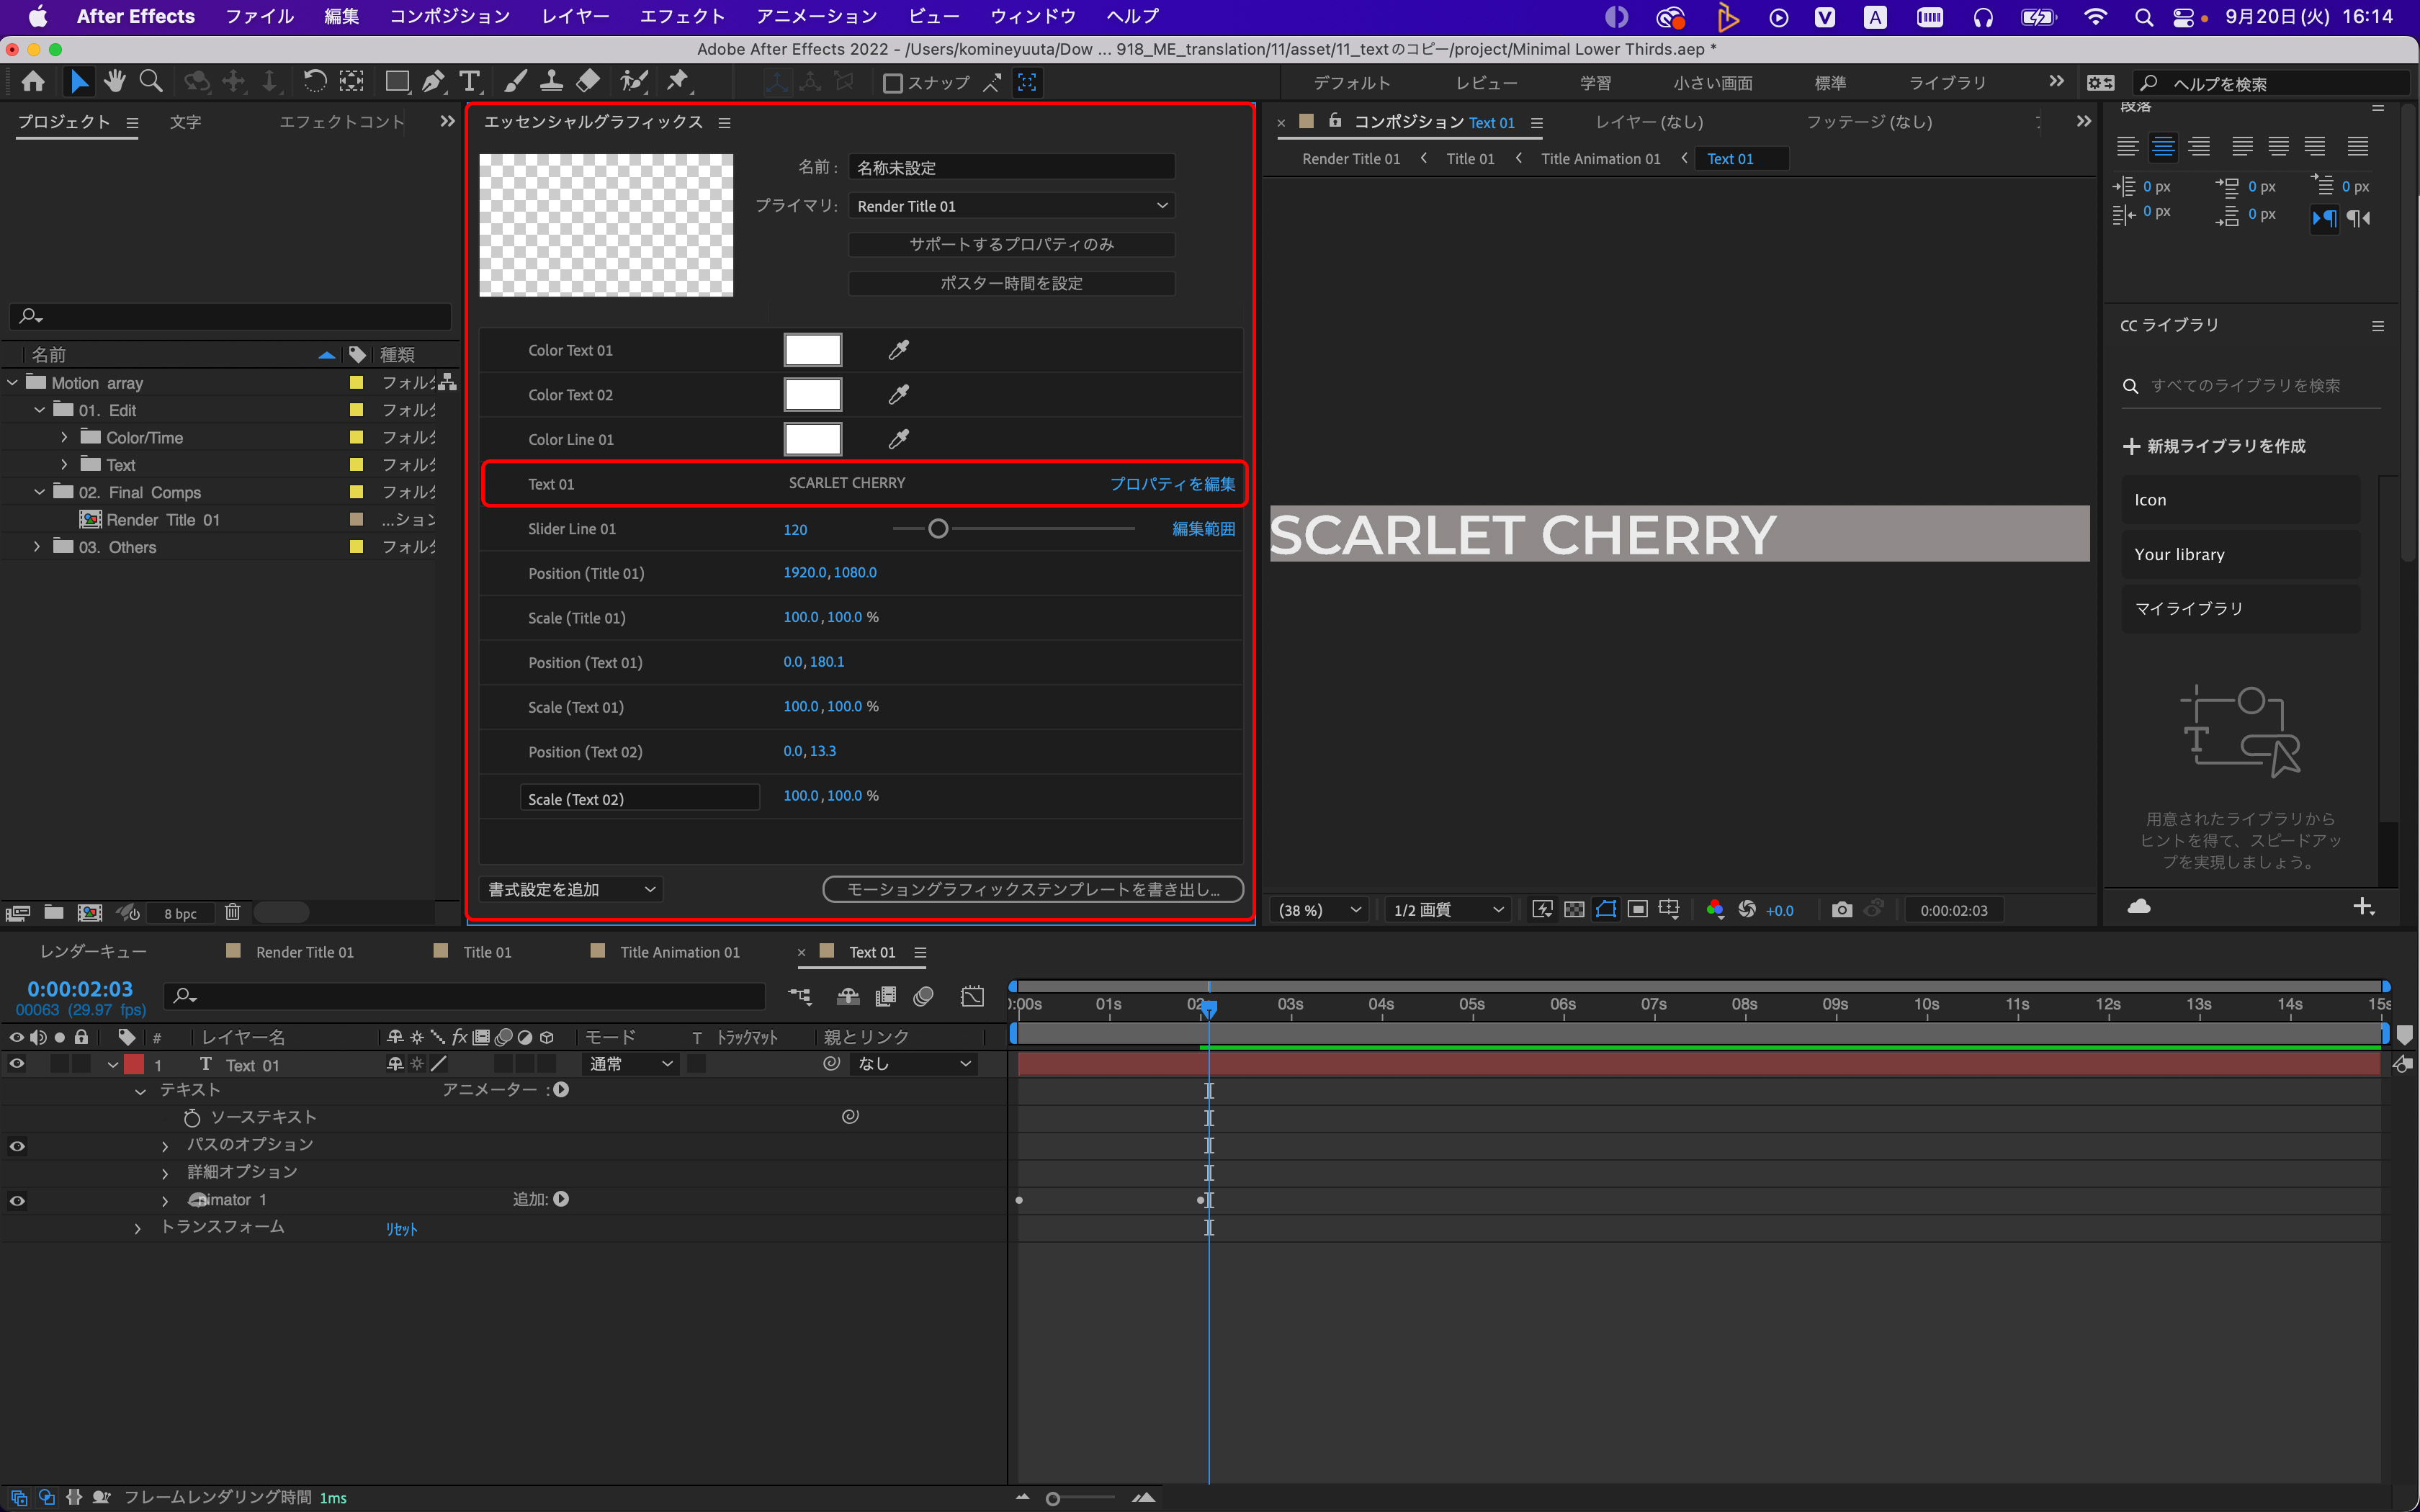Open the 1/2 画質 resolution dropdown
This screenshot has width=2420, height=1512.
pyautogui.click(x=1448, y=910)
